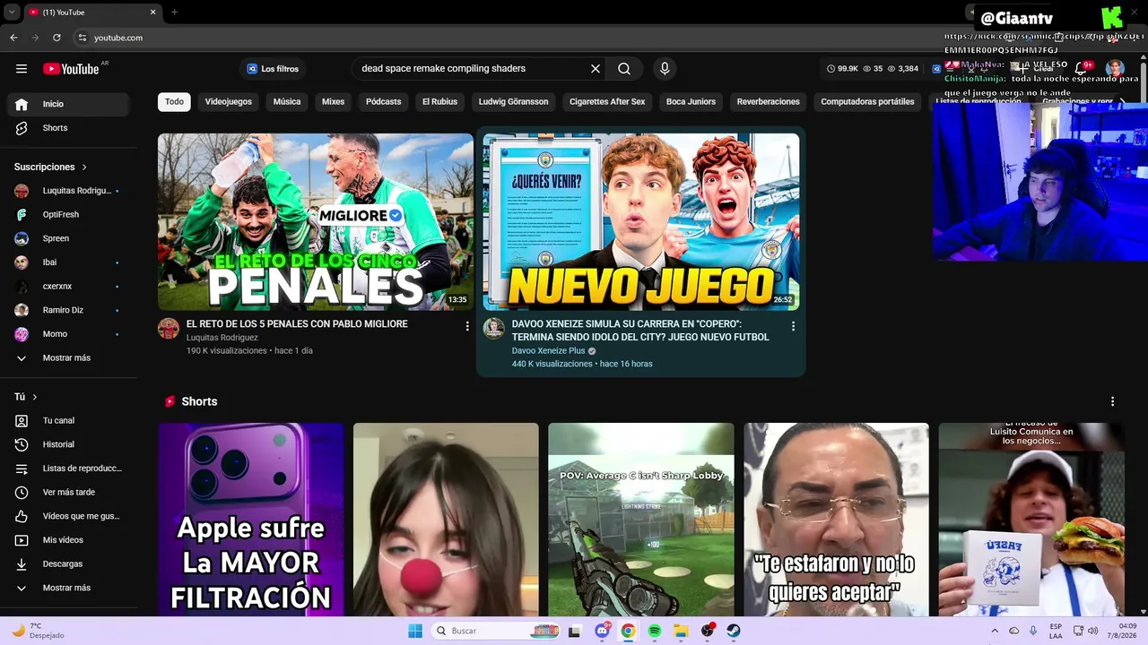The width and height of the screenshot is (1148, 645).
Task: Open the account avatar menu
Action: (x=1115, y=69)
